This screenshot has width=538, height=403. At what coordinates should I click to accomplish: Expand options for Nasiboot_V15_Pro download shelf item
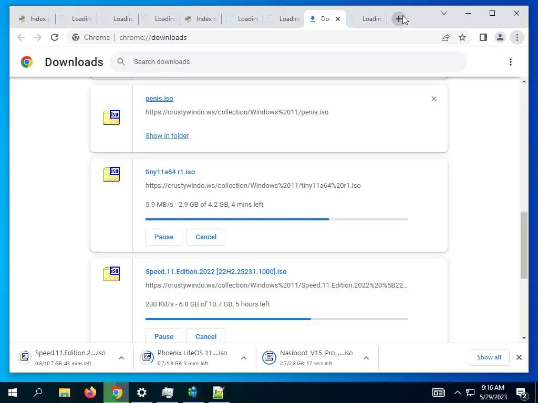366,358
